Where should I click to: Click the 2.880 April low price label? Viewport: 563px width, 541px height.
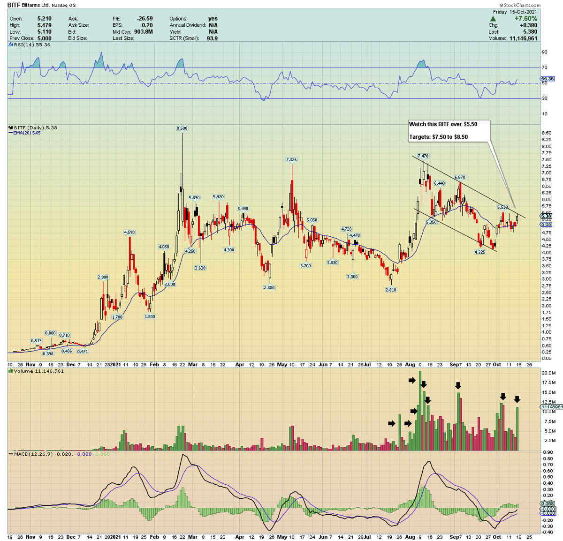click(x=269, y=287)
